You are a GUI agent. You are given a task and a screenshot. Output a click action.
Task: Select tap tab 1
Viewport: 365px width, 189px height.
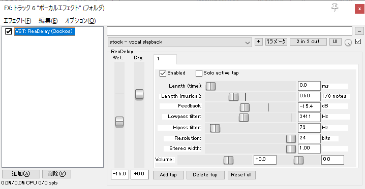point(165,59)
